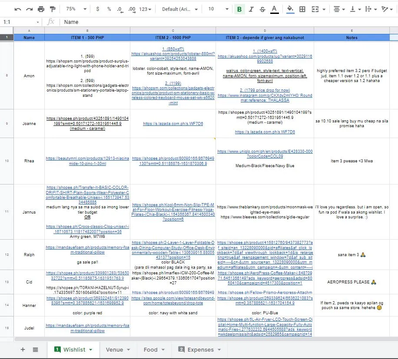Screen dimensions: 398x359
Task: Click the fx function icon
Action: [51, 22]
